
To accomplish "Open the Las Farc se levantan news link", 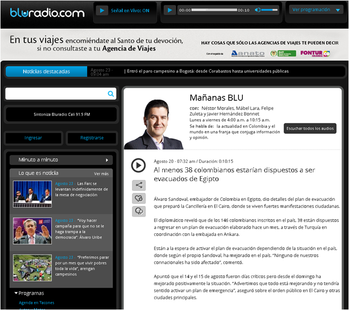I will coord(81,189).
